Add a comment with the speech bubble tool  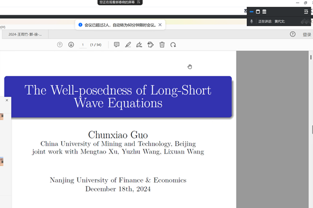(117, 45)
